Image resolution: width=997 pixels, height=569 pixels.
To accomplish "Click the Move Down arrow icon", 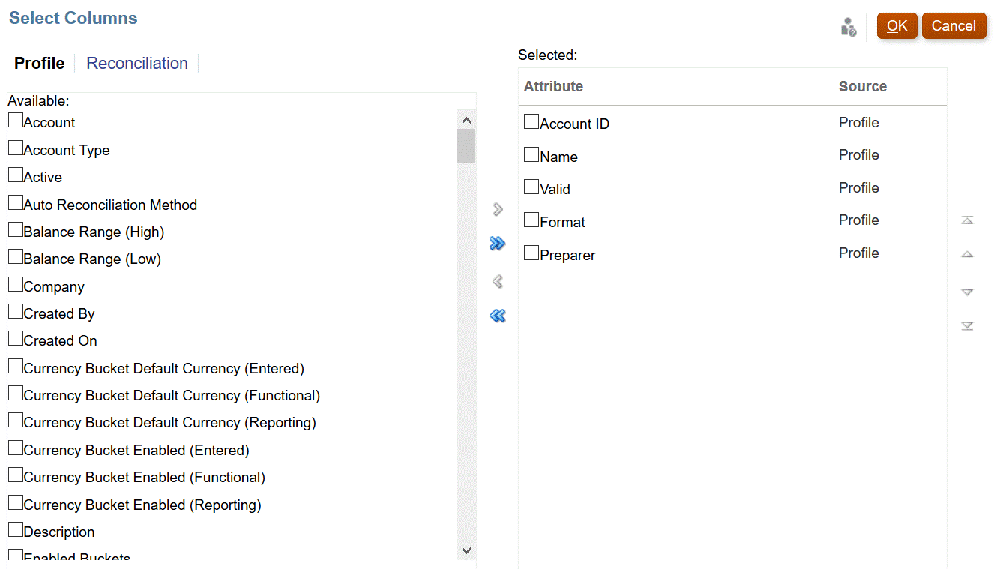I will 967,292.
